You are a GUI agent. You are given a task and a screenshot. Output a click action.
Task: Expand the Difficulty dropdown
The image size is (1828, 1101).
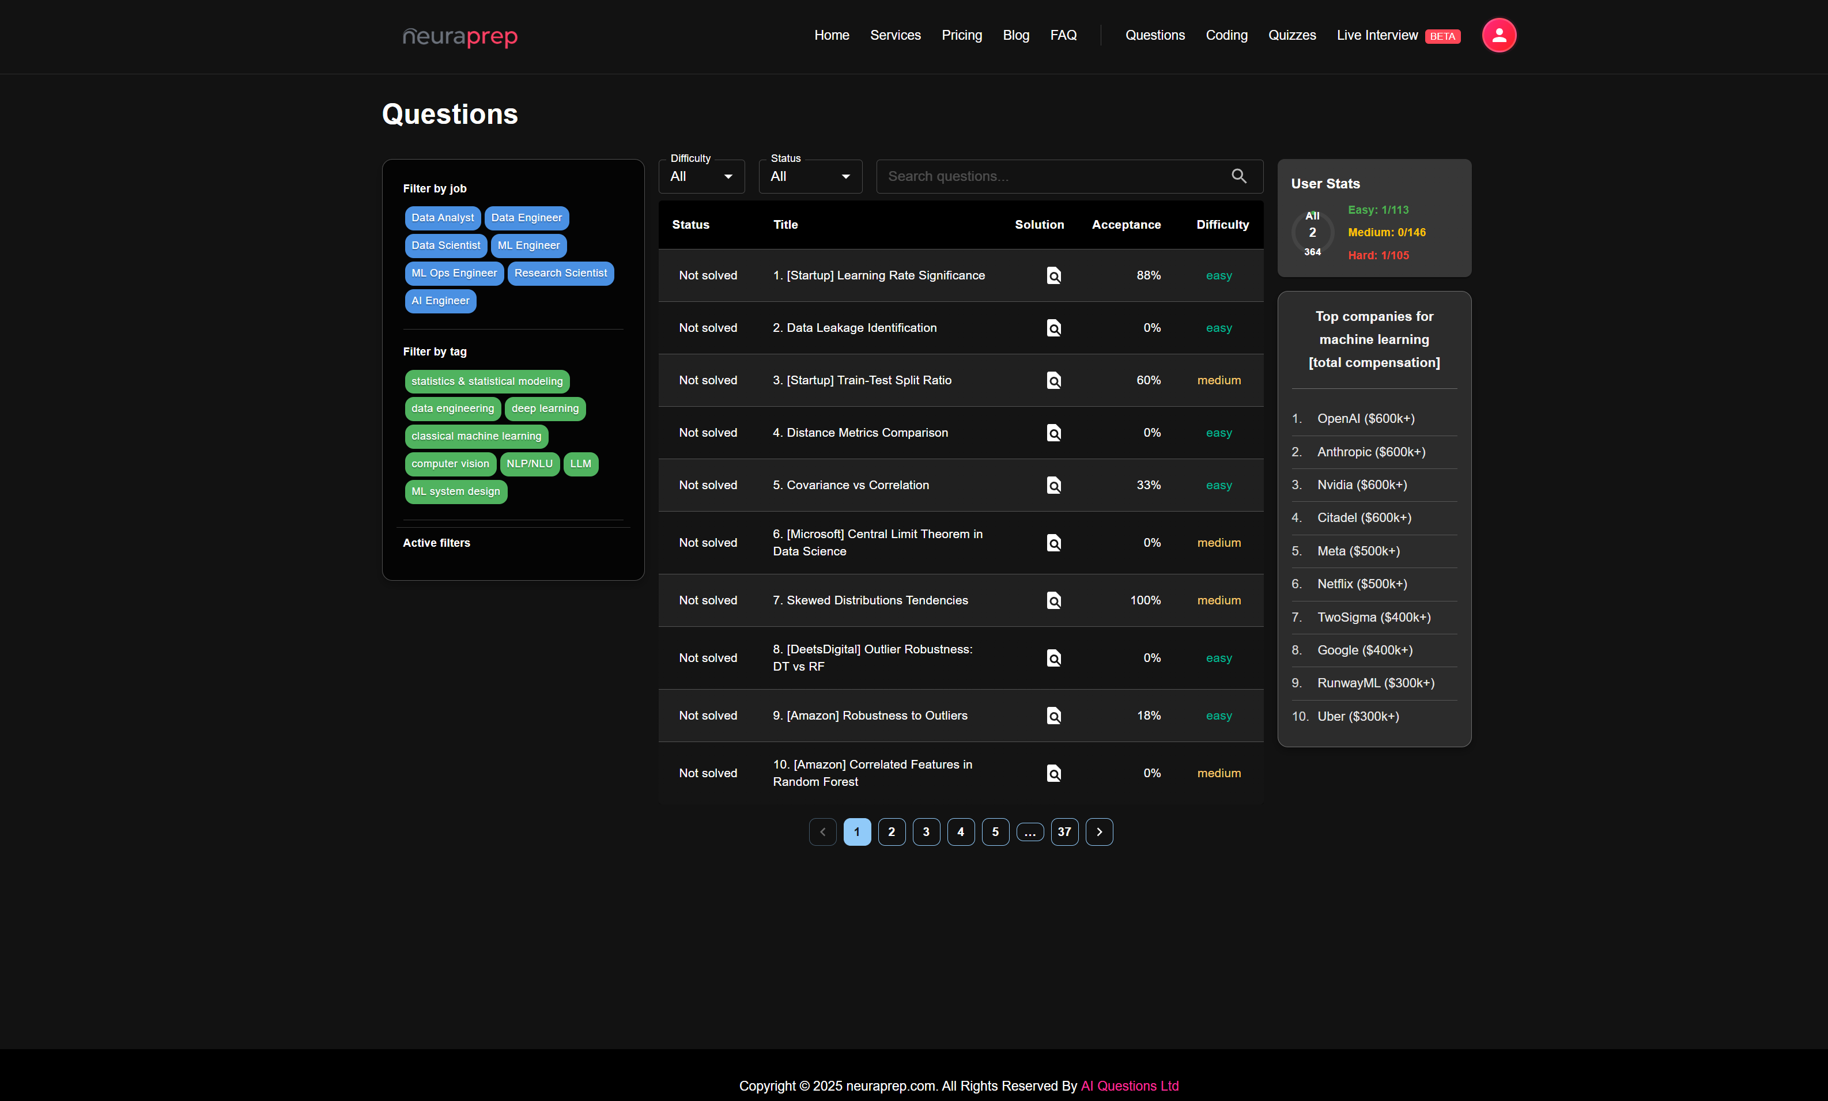click(701, 176)
